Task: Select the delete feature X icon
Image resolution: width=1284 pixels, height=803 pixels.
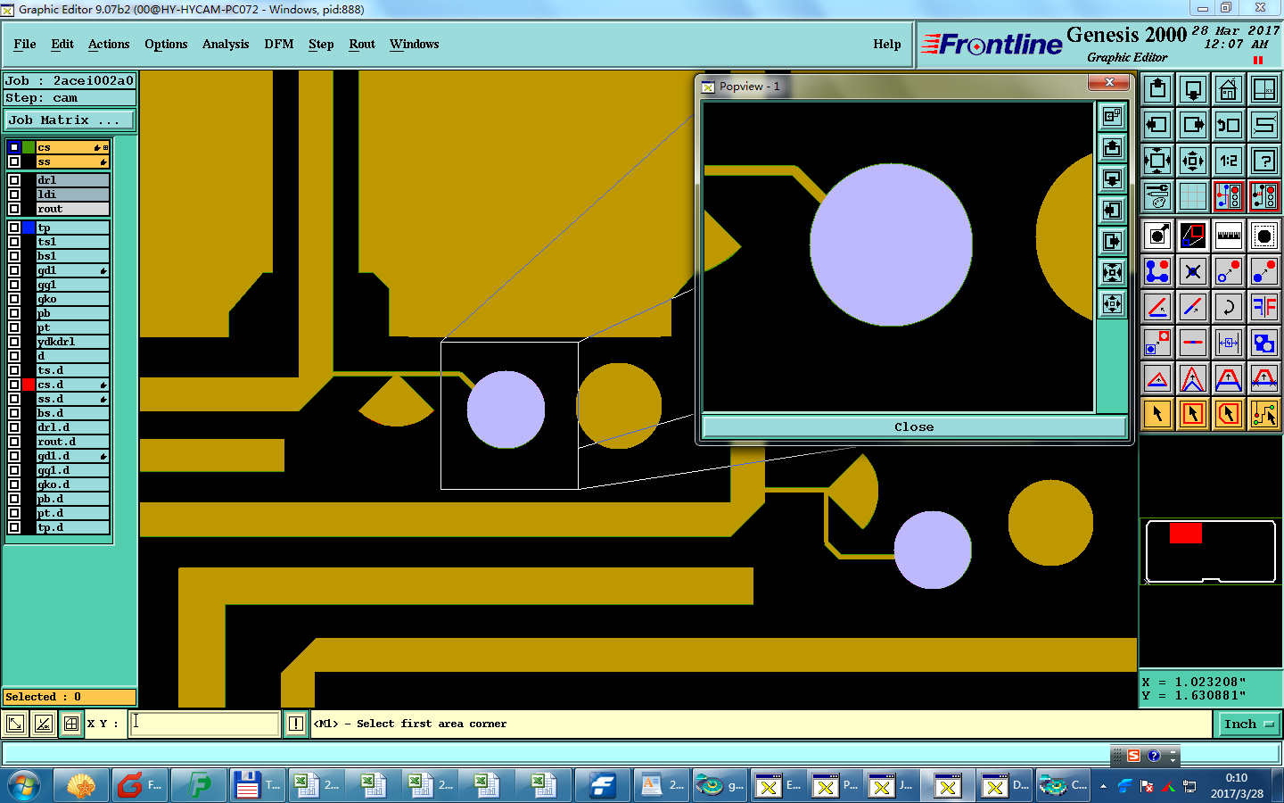Action: [1193, 271]
